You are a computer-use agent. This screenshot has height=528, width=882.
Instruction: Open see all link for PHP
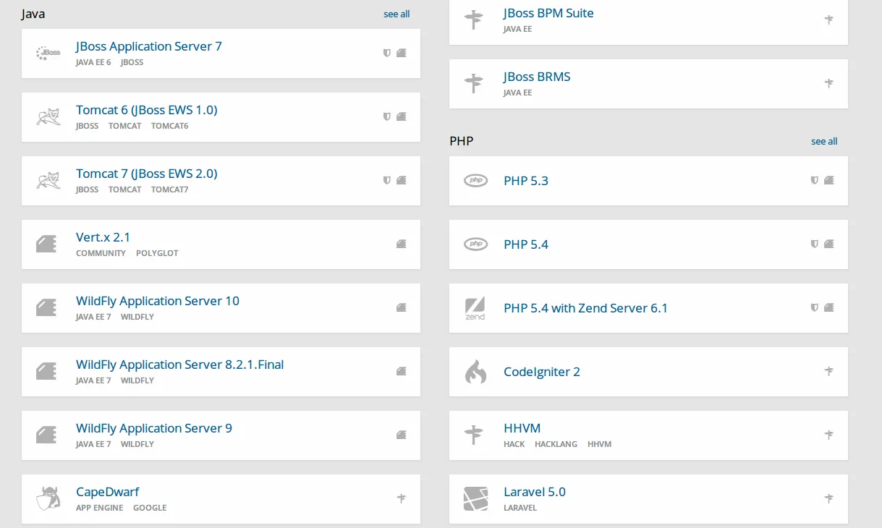click(824, 141)
